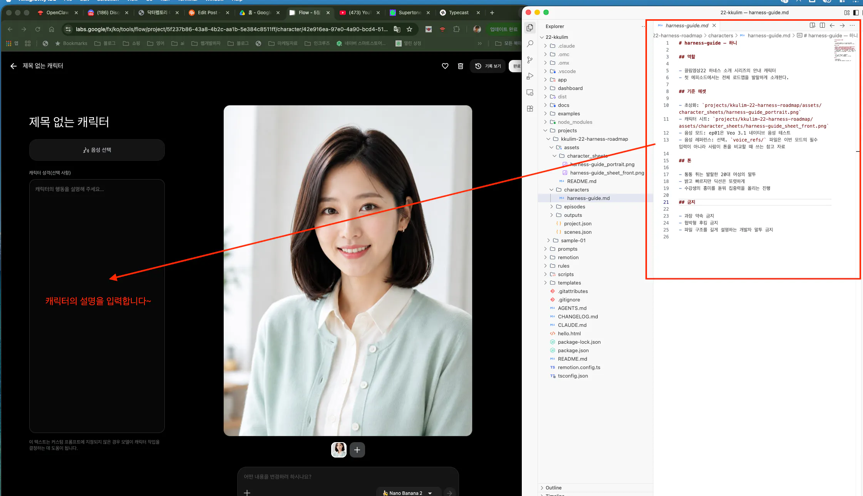Click the 음성 선택 voice select button
Image resolution: width=863 pixels, height=496 pixels.
click(x=97, y=150)
